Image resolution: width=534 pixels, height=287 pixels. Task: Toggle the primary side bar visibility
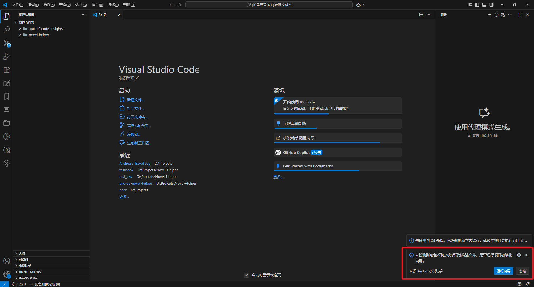(x=477, y=5)
